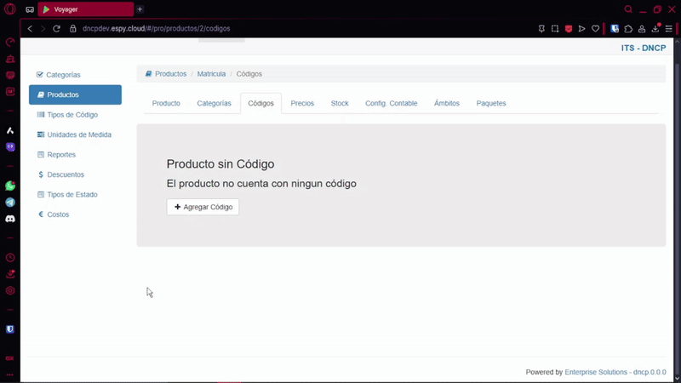This screenshot has width=681, height=383.
Task: Open Telegram in the Opera sidebar
Action: pyautogui.click(x=10, y=203)
